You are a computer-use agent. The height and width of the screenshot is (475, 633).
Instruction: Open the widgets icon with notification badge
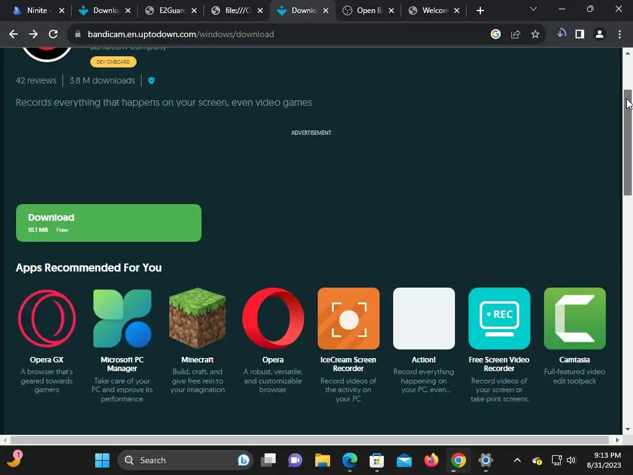pos(15,460)
